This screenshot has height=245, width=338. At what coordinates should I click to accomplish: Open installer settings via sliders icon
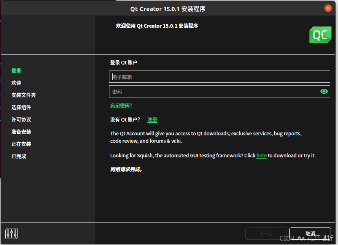pyautogui.click(x=12, y=233)
